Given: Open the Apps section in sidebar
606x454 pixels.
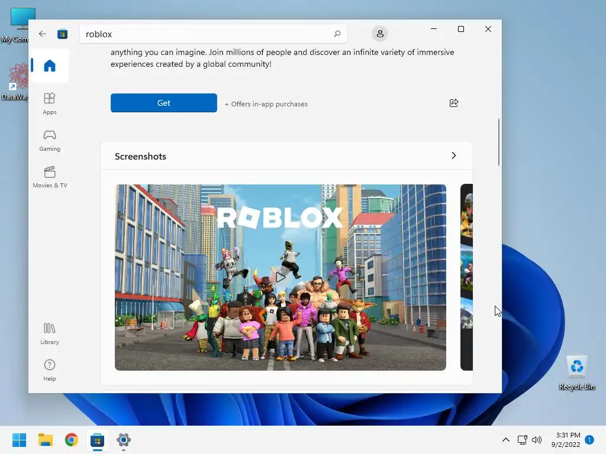Looking at the screenshot, I should click(x=50, y=104).
